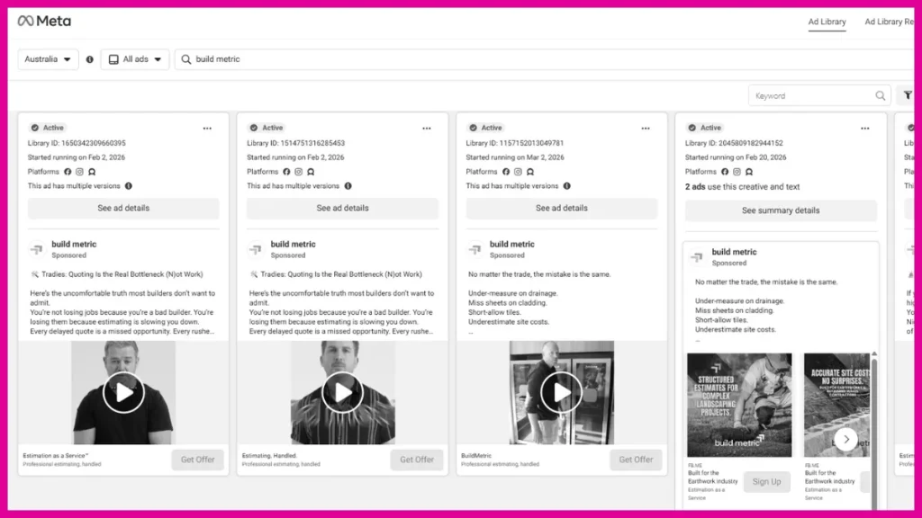Open the All ads category dropdown
922x518 pixels.
135,59
